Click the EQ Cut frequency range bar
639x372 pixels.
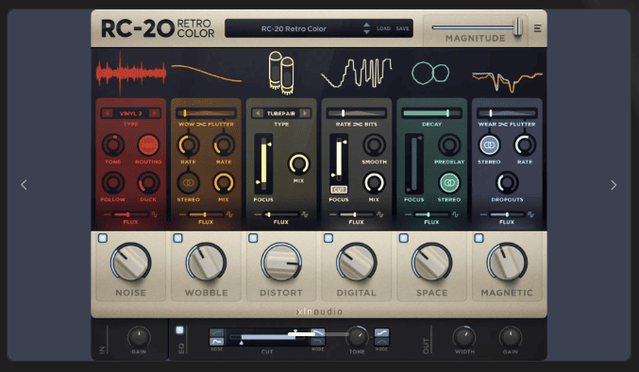tap(267, 336)
